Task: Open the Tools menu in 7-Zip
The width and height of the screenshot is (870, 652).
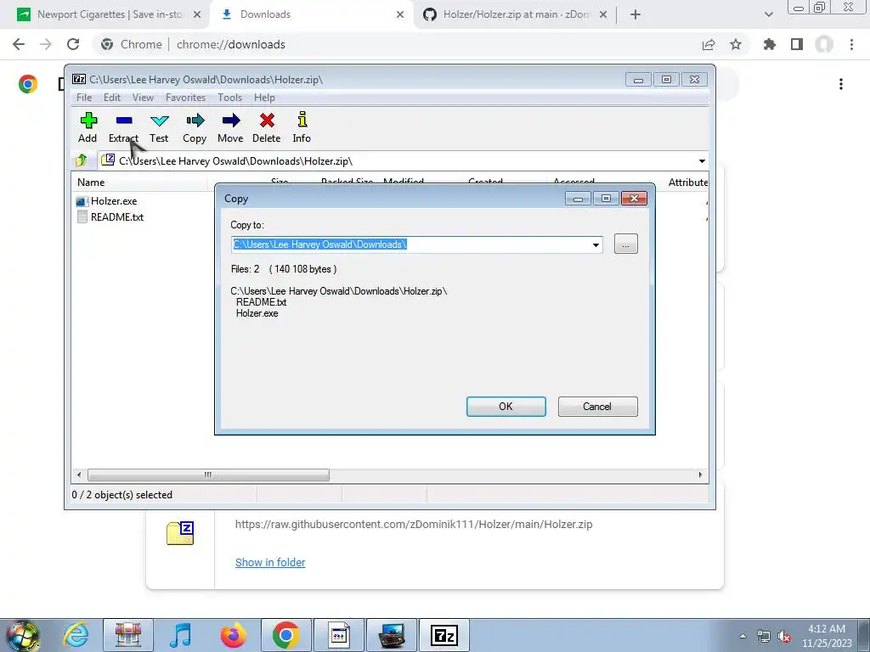Action: click(x=229, y=98)
